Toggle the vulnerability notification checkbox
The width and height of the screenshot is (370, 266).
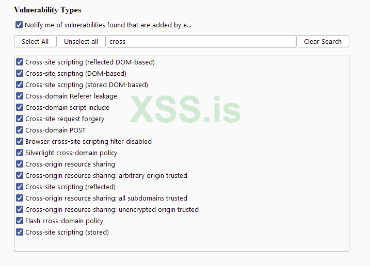click(20, 25)
